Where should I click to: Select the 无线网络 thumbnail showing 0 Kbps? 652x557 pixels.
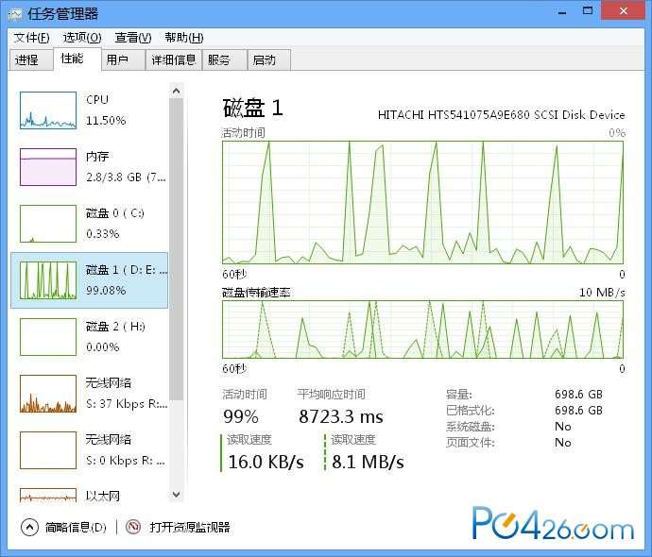coord(48,450)
